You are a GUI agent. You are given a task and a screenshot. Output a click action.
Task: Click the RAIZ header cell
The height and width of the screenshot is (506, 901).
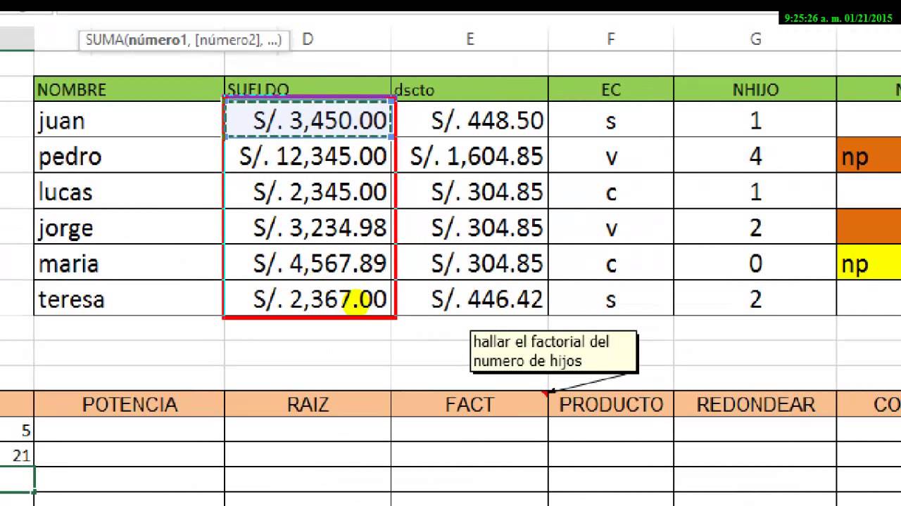click(308, 404)
